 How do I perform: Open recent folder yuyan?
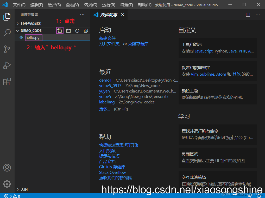104,91
